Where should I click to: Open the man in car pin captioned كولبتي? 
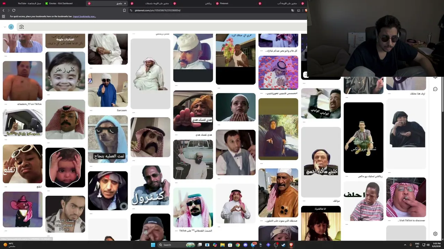click(321, 103)
